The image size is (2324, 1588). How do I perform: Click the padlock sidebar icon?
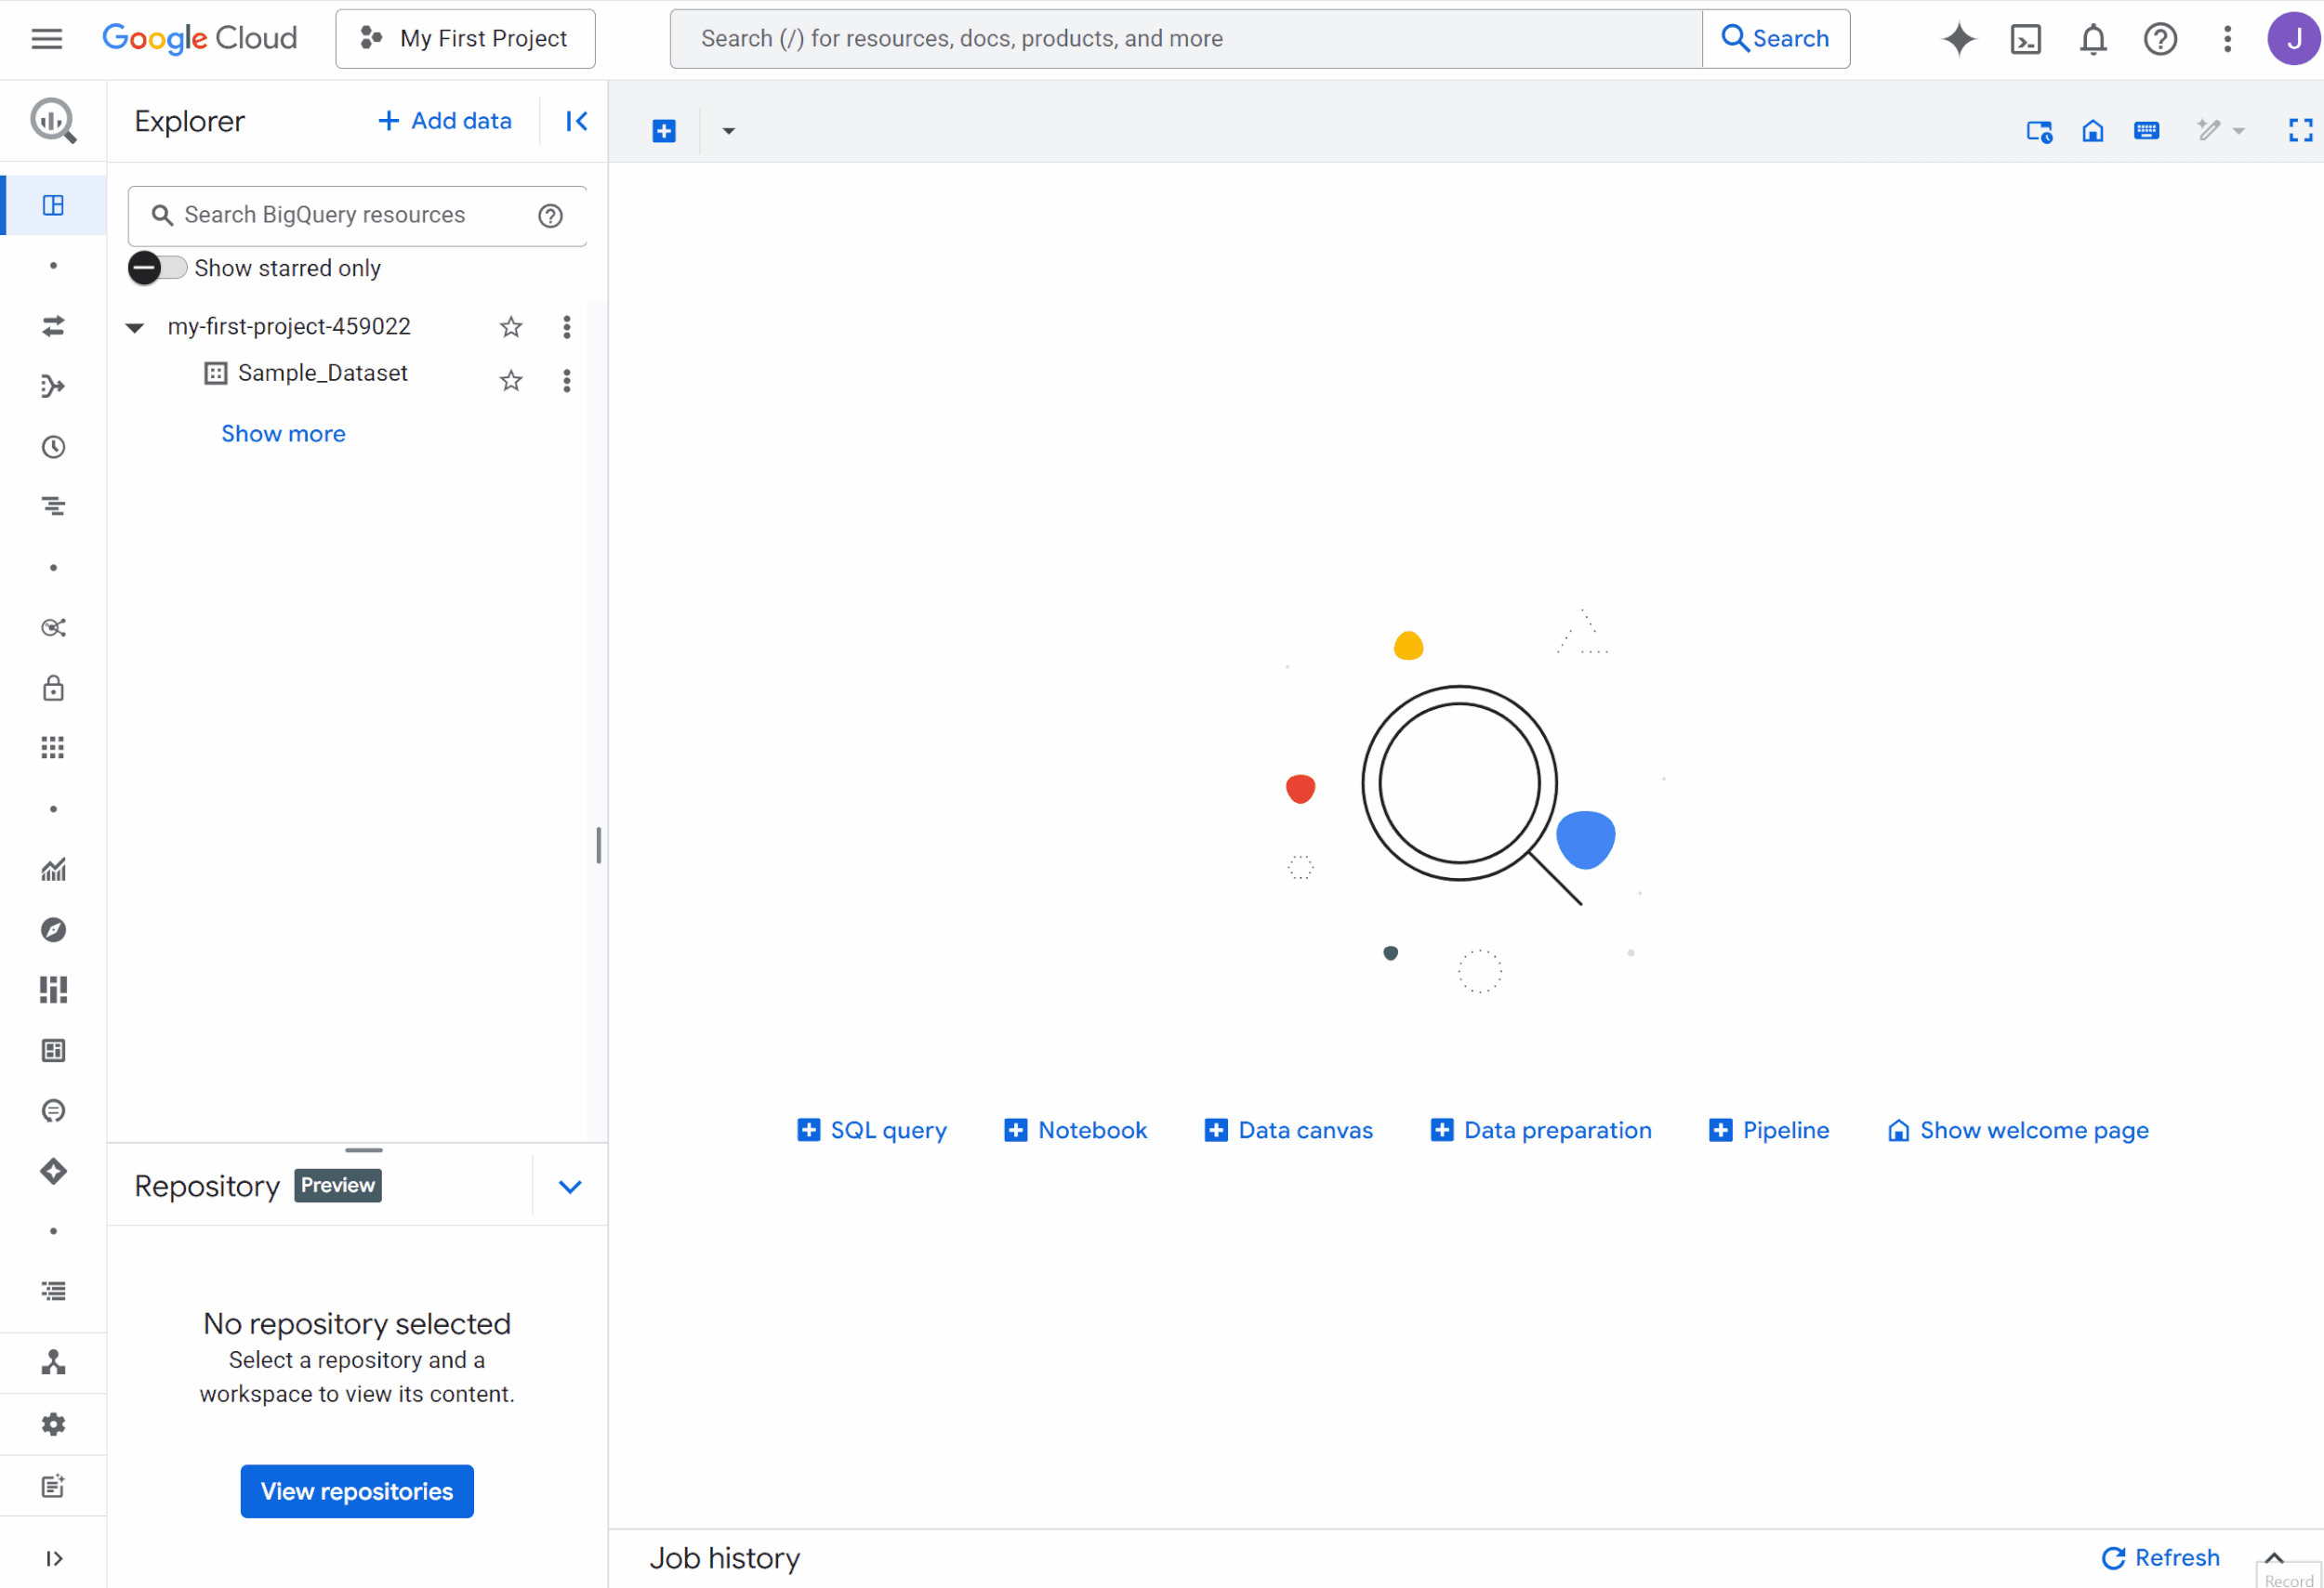53,688
